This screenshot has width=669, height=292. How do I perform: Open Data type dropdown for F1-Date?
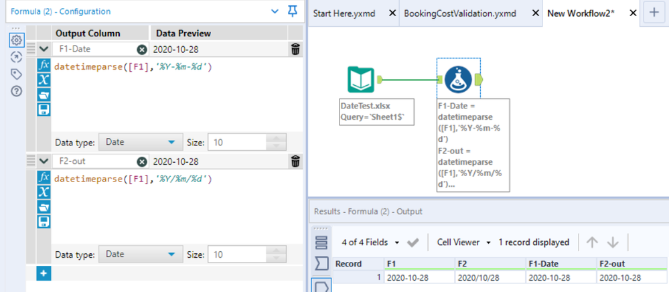pyautogui.click(x=141, y=142)
